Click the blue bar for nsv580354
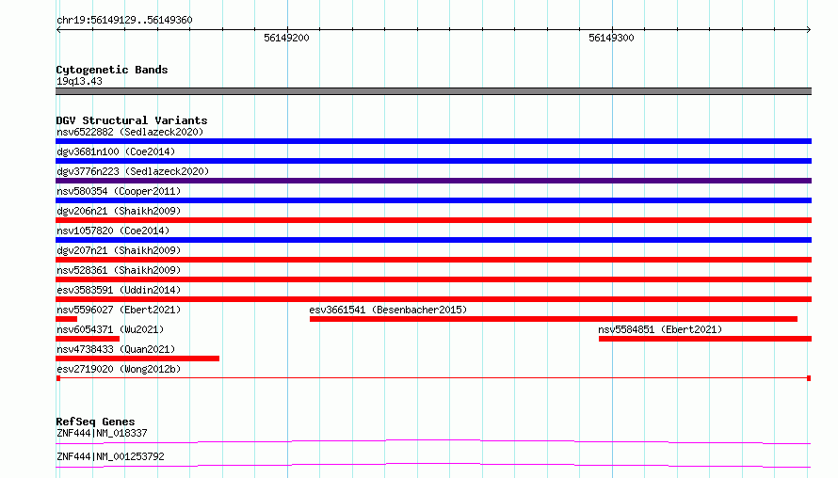The image size is (838, 478). pyautogui.click(x=433, y=200)
